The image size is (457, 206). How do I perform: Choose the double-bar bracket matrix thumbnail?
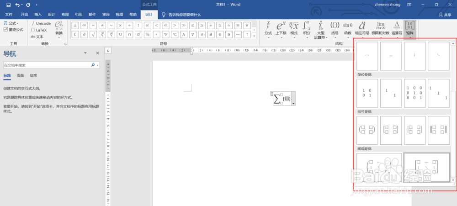click(x=439, y=130)
